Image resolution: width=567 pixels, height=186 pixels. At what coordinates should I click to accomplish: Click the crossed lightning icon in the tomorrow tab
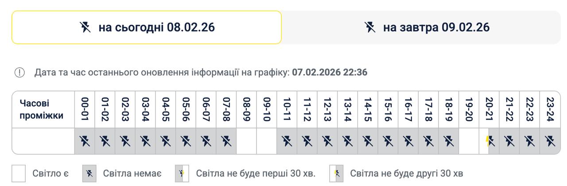[369, 27]
